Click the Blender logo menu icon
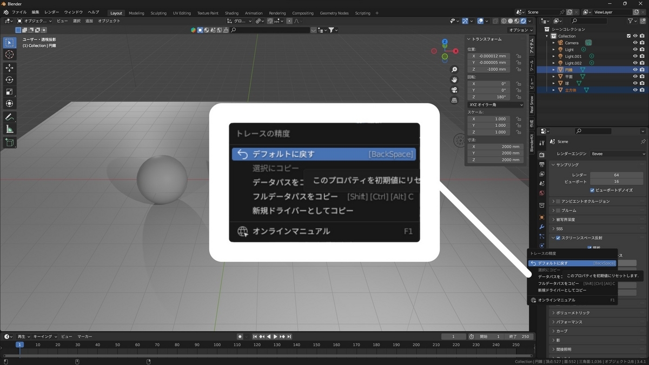Screen dimensions: 649x365 5,12
